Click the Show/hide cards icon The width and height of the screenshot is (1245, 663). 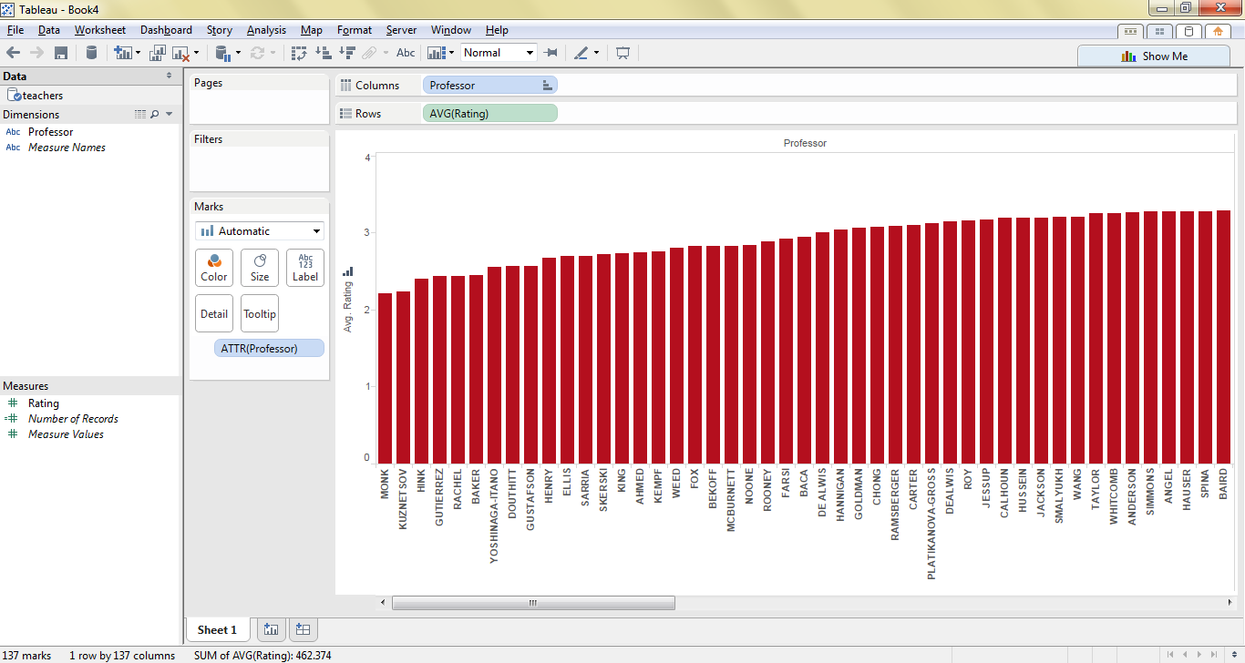click(436, 53)
